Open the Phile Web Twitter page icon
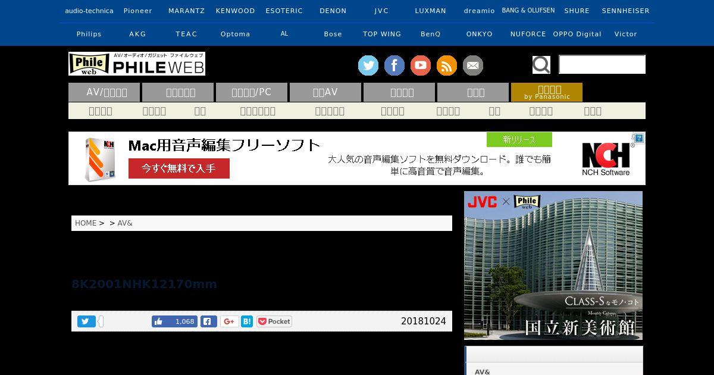The width and height of the screenshot is (714, 375). click(x=368, y=65)
